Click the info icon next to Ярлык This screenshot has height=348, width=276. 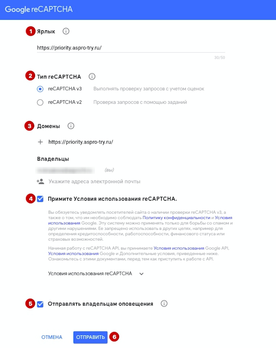click(x=66, y=31)
